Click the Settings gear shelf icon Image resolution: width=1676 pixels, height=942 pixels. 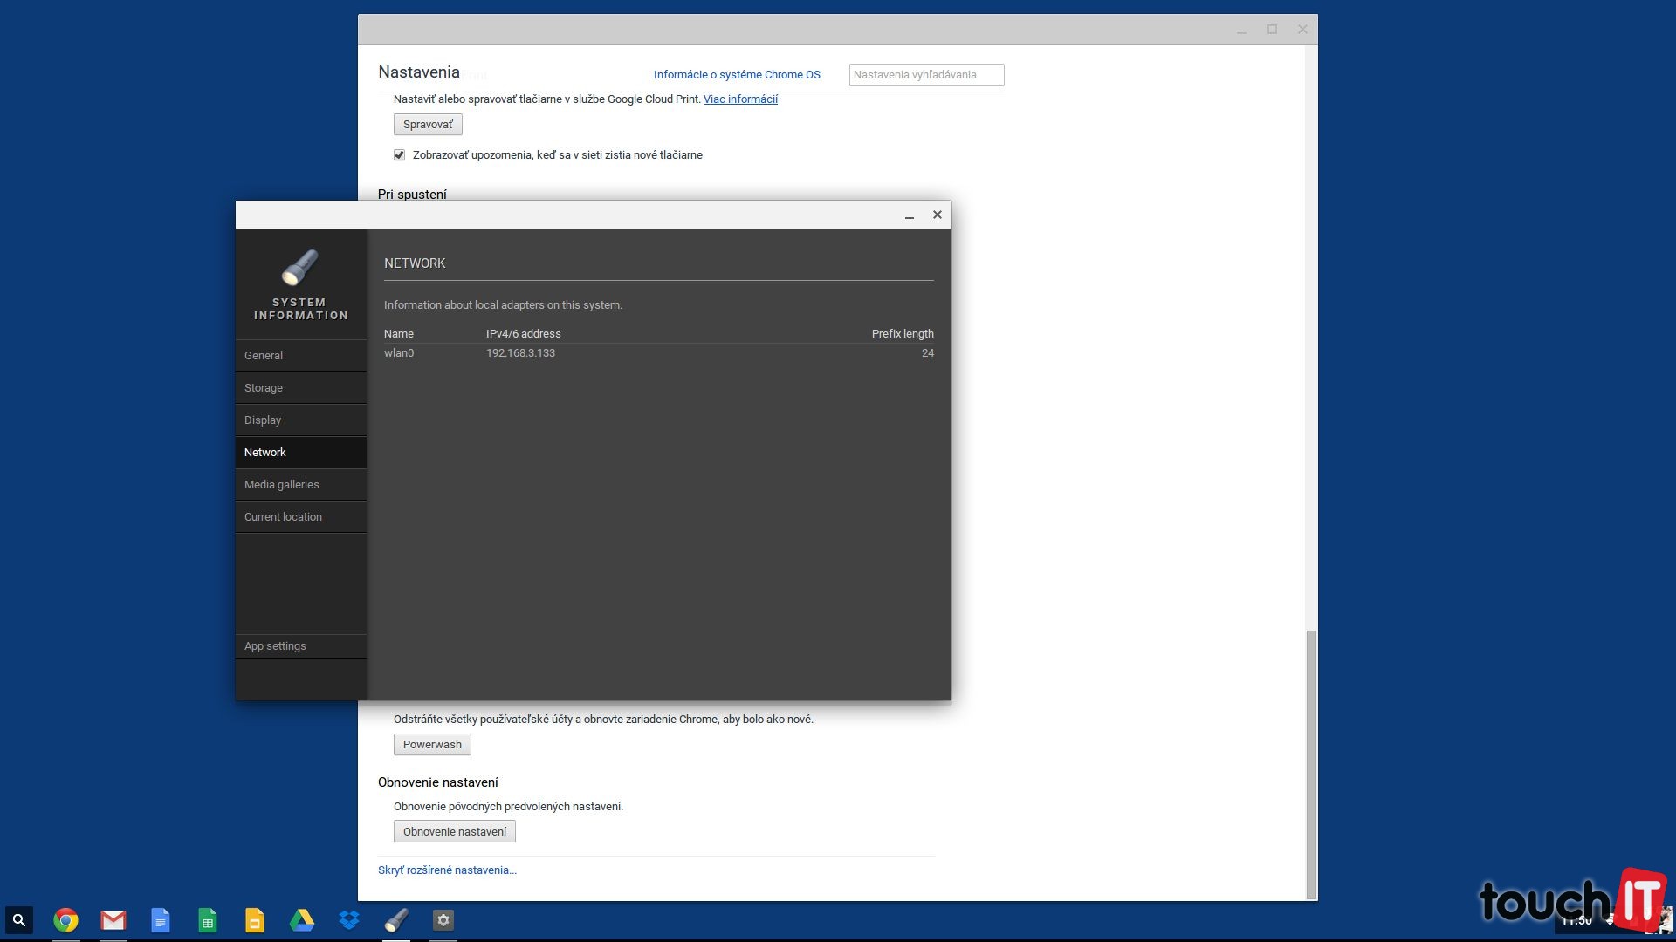click(443, 920)
